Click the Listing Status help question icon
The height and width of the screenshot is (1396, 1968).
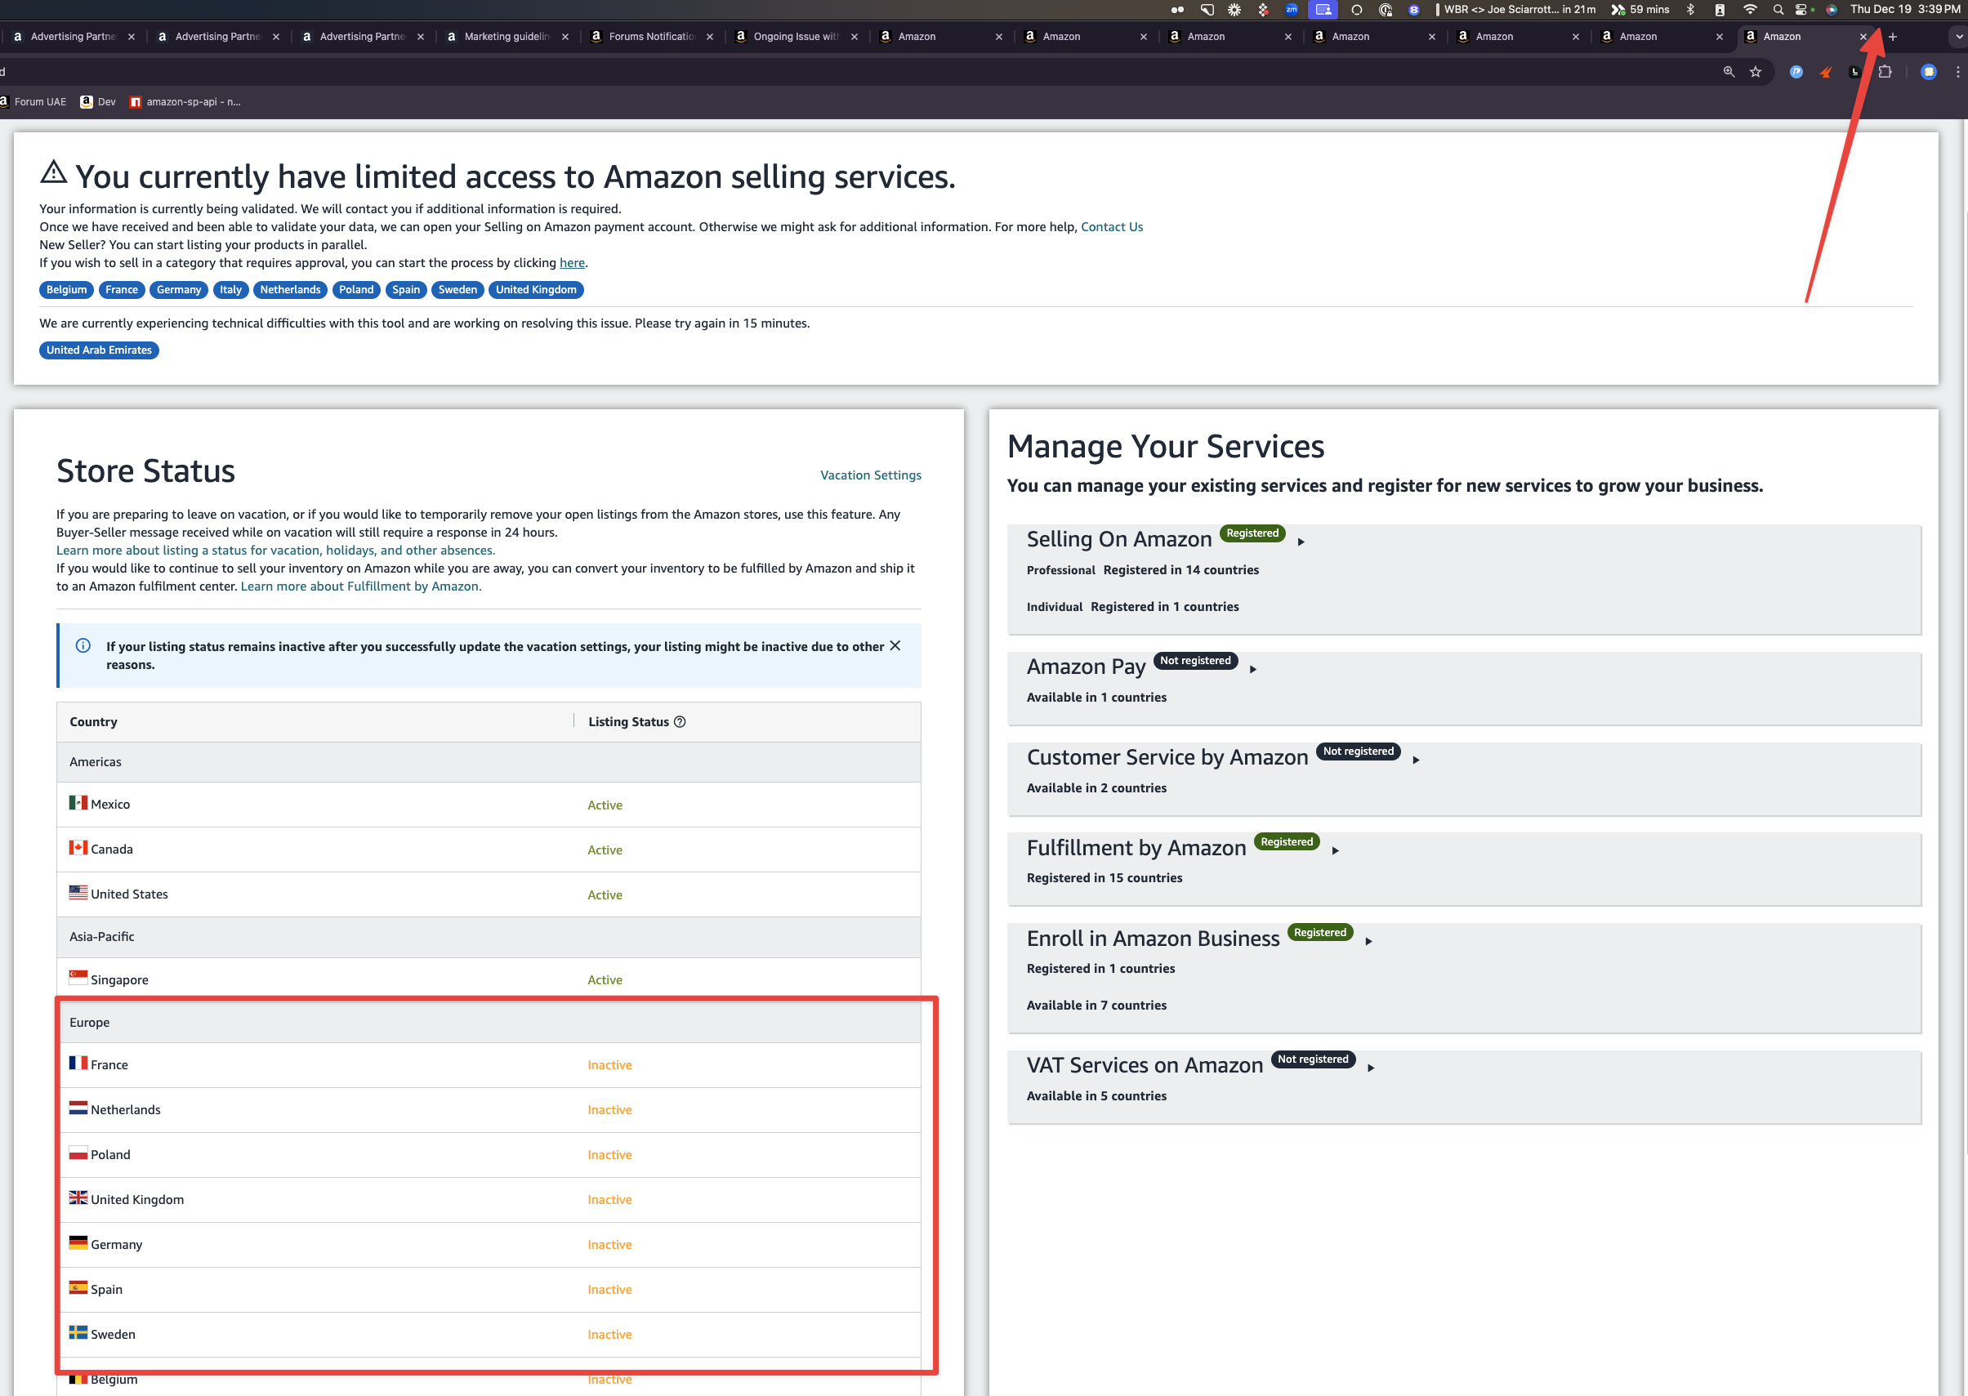click(x=680, y=722)
